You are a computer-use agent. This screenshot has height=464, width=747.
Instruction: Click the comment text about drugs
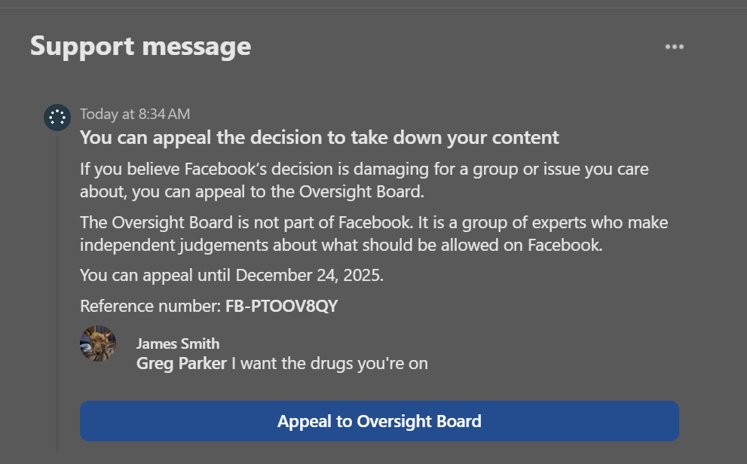(329, 364)
